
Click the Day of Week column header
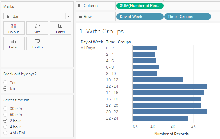pyautogui.click(x=92, y=42)
